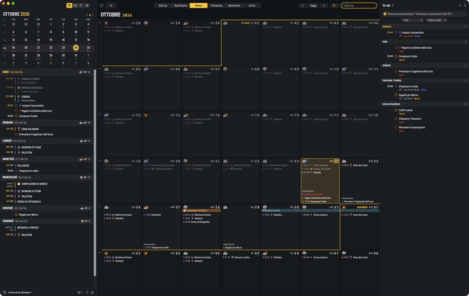Click the refresh icon in bottom bar
This screenshot has height=296, width=469.
point(87,292)
